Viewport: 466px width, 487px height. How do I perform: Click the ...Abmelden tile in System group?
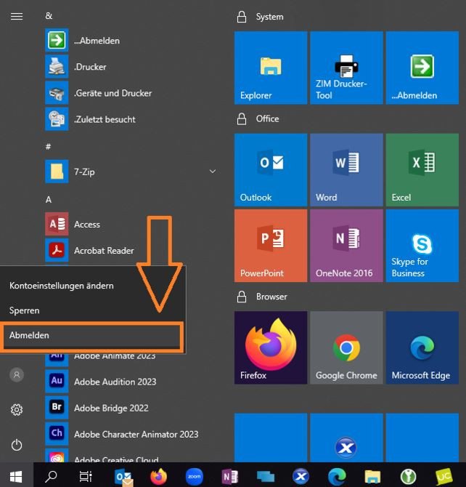[422, 68]
